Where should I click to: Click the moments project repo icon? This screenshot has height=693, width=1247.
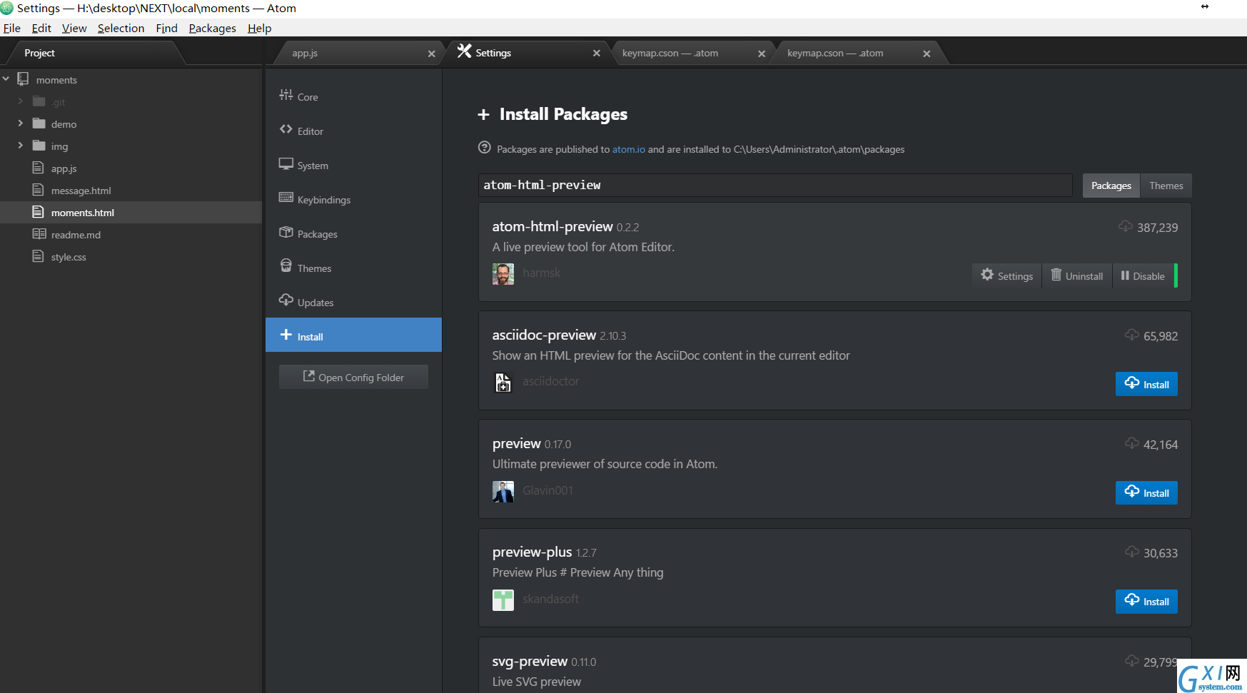23,79
